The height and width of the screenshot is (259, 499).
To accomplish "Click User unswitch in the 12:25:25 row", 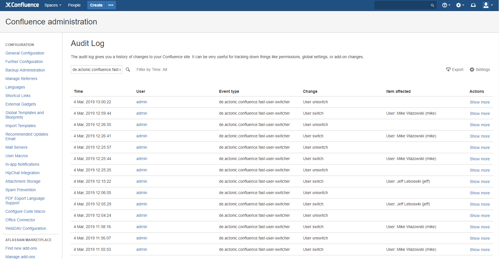I will point(315,170).
